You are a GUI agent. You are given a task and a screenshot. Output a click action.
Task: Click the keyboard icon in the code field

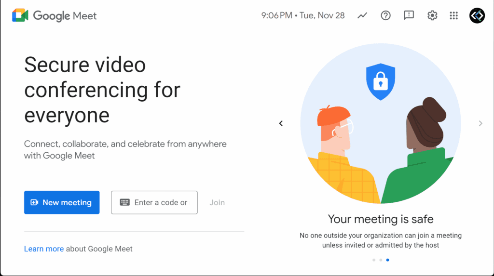tap(125, 202)
